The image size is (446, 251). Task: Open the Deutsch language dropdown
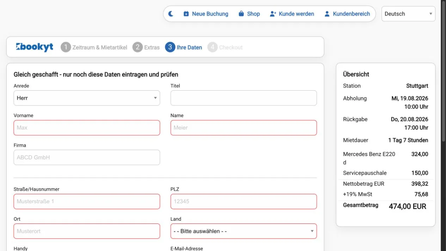point(408,14)
